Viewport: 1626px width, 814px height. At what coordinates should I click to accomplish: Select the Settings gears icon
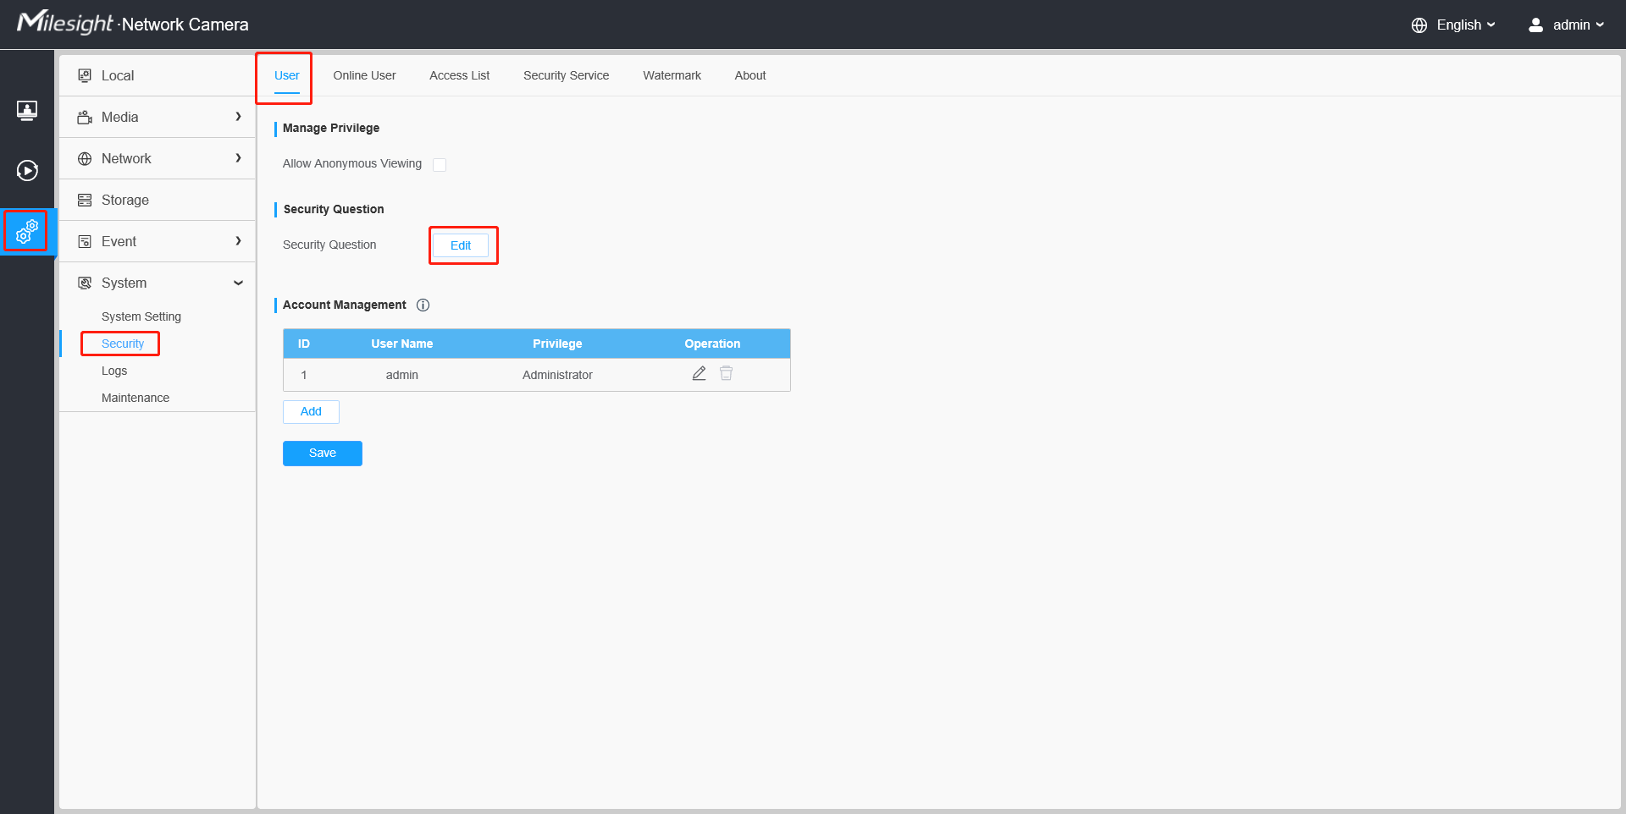[x=27, y=231]
